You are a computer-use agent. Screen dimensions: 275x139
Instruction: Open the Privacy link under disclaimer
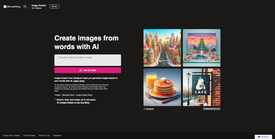point(57,95)
